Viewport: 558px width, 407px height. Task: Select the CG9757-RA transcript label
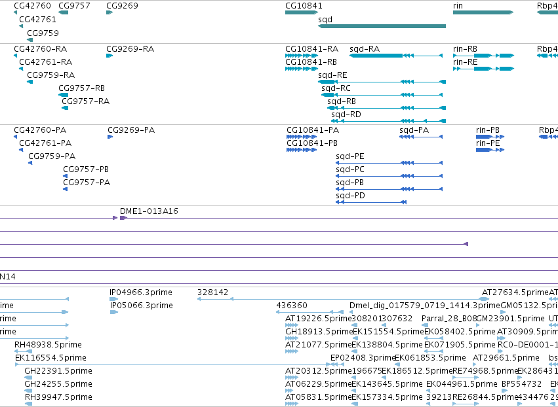(86, 101)
